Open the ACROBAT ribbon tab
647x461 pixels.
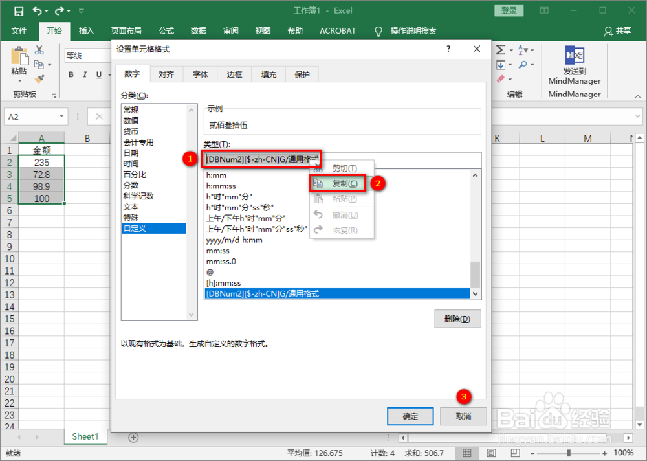338,30
